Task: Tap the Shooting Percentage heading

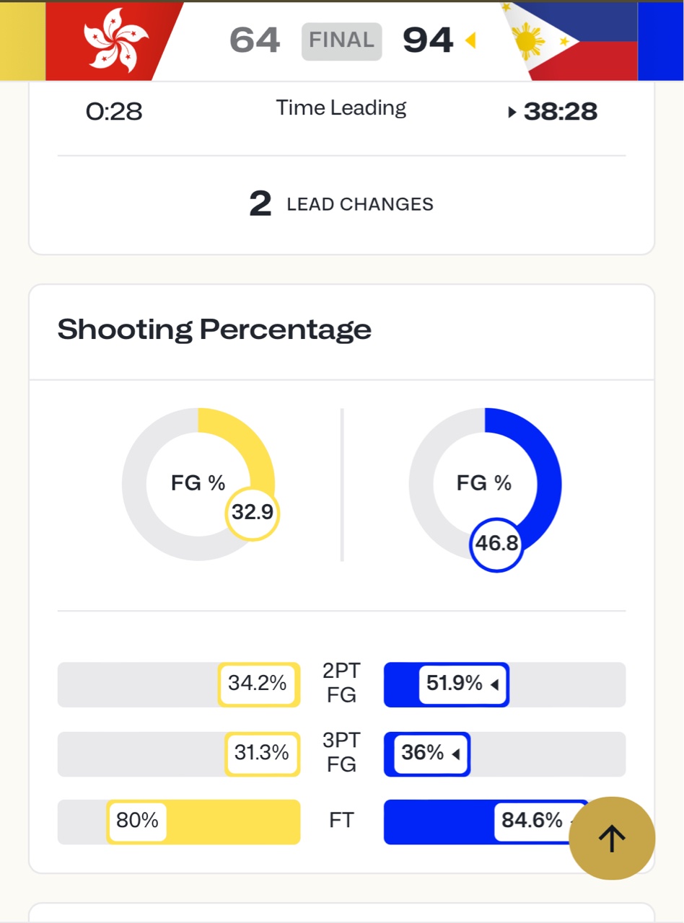Action: pyautogui.click(x=214, y=330)
